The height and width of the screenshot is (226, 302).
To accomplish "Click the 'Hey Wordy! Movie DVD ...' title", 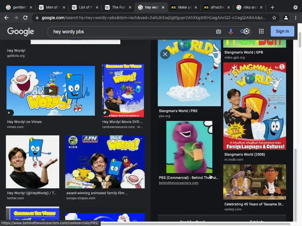I will coord(122,122).
